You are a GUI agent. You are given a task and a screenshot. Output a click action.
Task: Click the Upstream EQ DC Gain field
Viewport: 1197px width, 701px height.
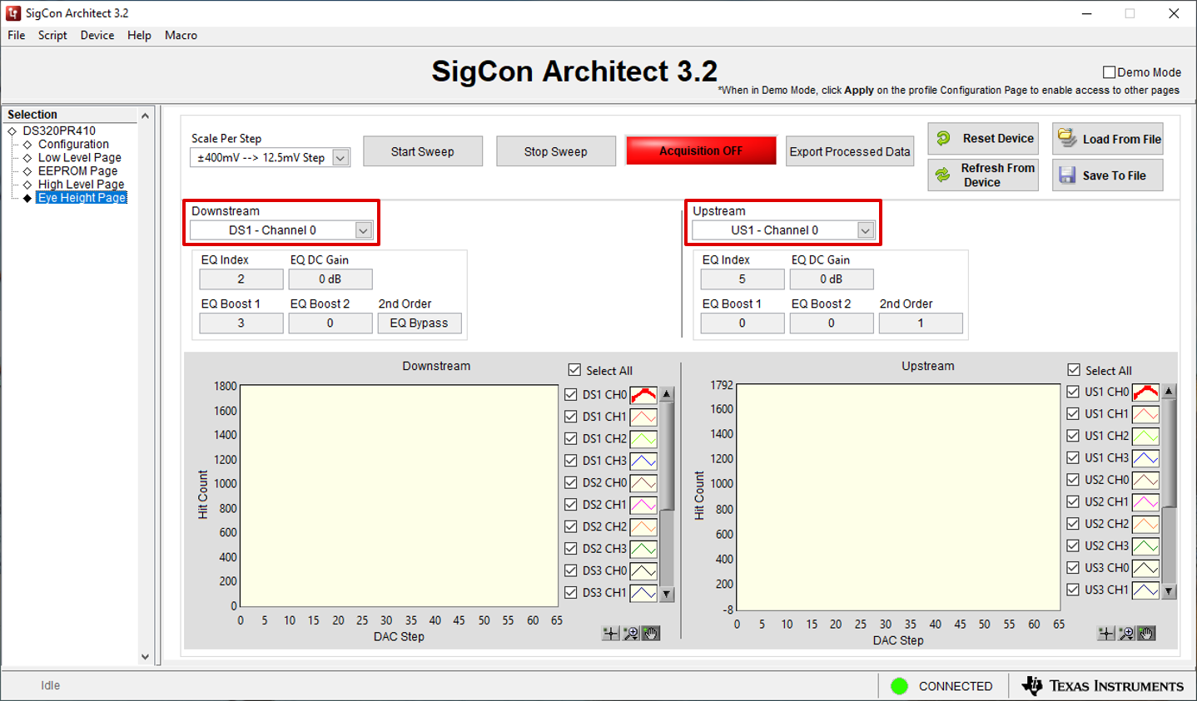click(x=832, y=279)
